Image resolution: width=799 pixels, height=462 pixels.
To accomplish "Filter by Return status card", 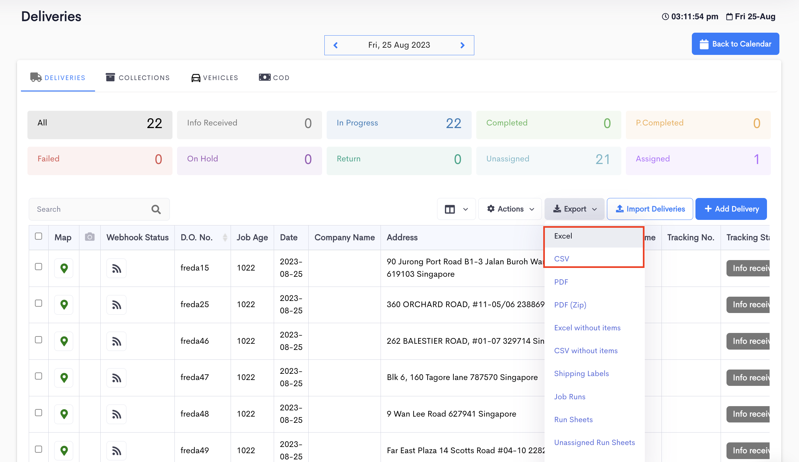I will point(399,161).
